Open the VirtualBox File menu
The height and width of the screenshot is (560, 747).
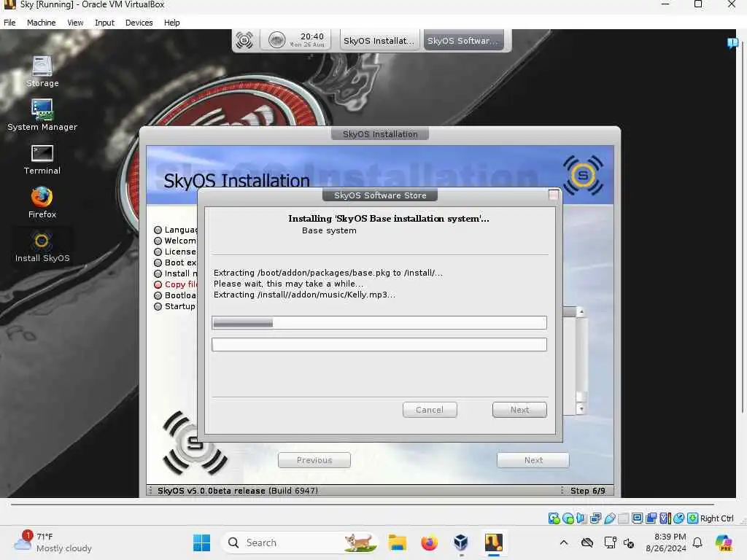(9, 23)
